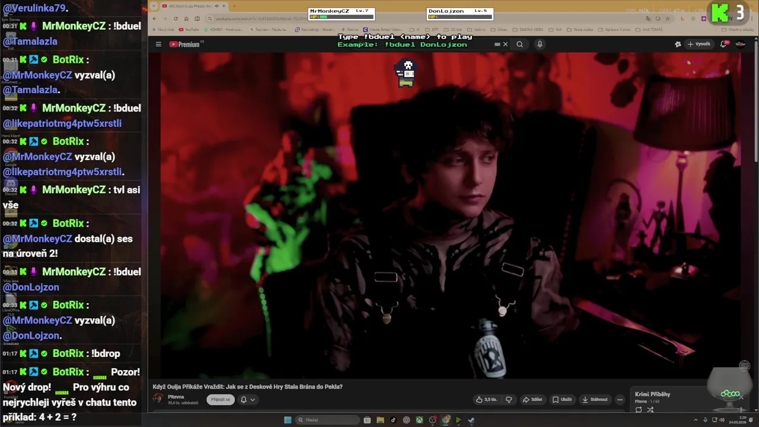This screenshot has height=427, width=759.
Task: Open the account avatar menu in the YouTube header
Action: pyautogui.click(x=740, y=44)
